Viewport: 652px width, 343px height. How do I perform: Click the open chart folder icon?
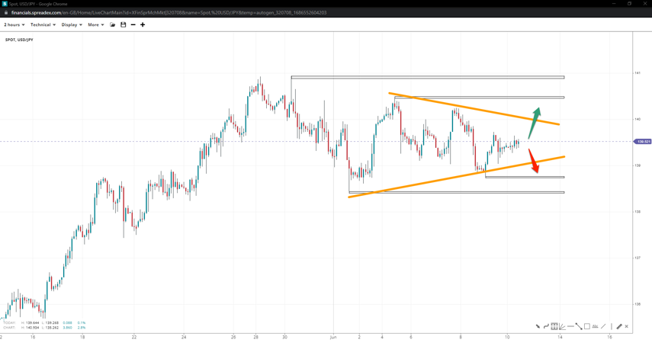pyautogui.click(x=113, y=25)
